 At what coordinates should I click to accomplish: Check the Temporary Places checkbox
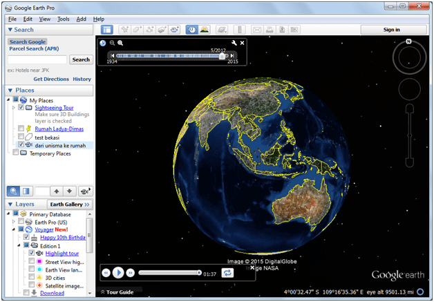(x=16, y=153)
